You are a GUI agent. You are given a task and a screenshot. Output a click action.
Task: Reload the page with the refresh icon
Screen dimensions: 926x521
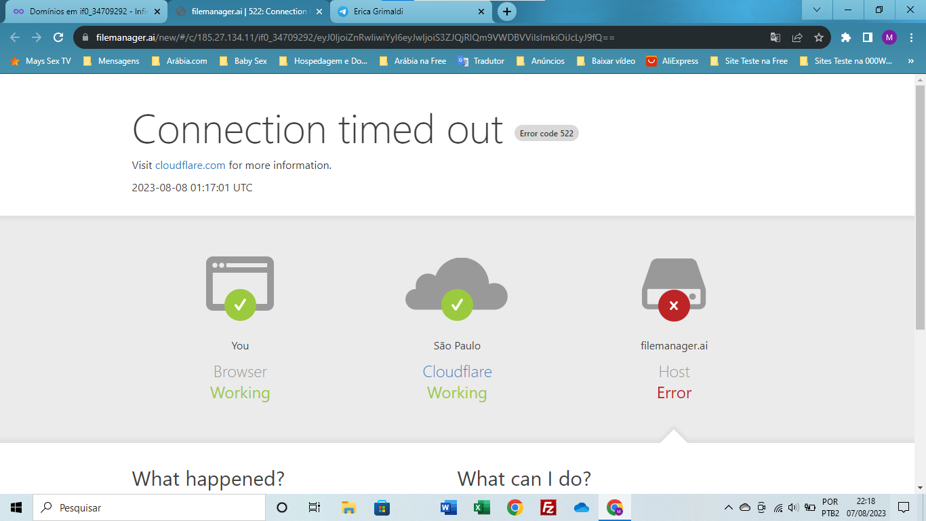[58, 37]
